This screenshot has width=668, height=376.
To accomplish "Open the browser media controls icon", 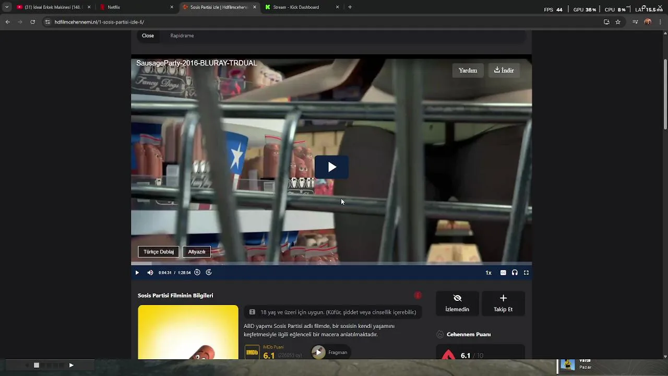I will [635, 22].
